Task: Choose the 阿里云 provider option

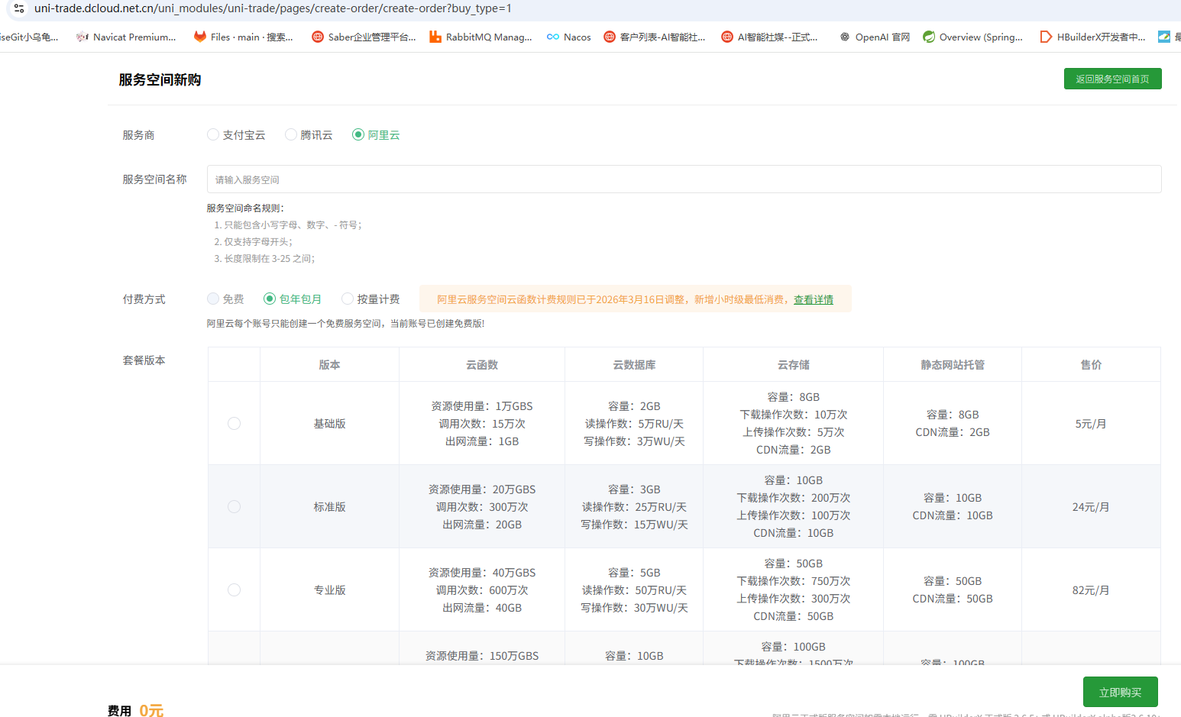Action: [358, 135]
